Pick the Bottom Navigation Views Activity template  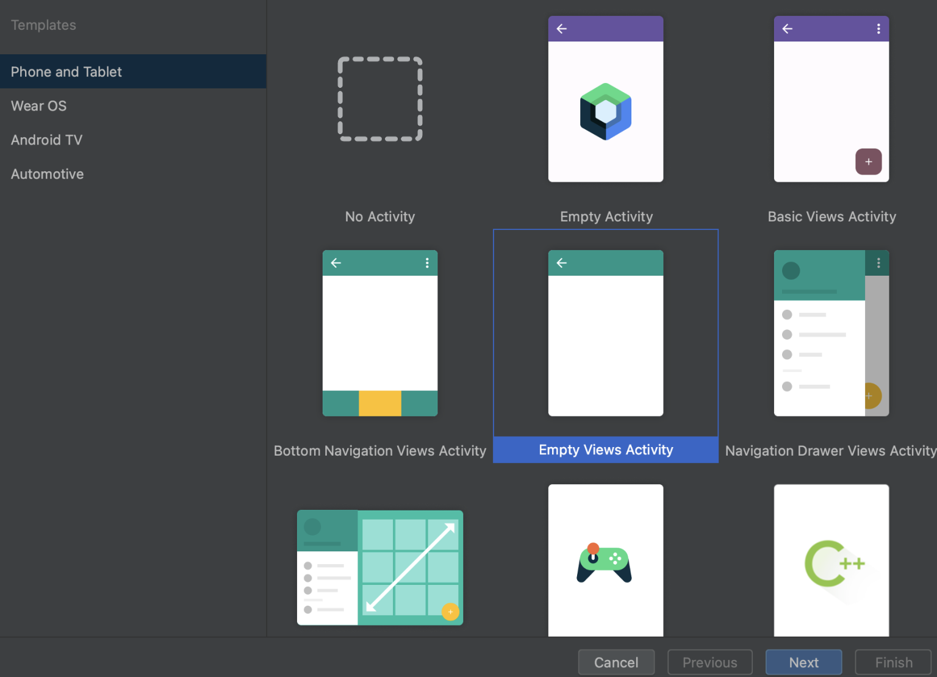click(x=380, y=333)
